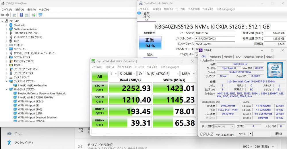Click the ディスプレイの解像度 icon in Settings

pos(81,146)
